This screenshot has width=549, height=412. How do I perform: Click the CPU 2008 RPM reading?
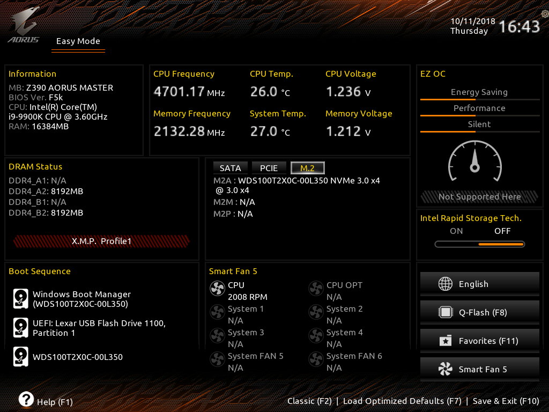pos(248,297)
